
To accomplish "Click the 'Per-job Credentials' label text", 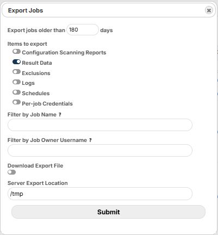I will tap(47, 104).
